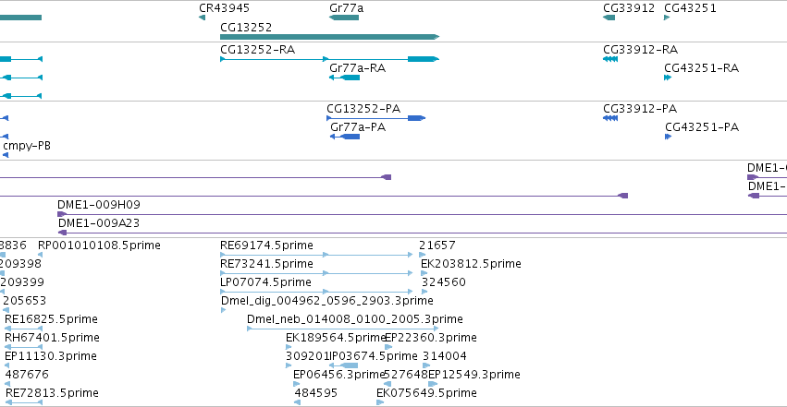Open the CG13252-RA transcript label
The height and width of the screenshot is (407, 787).
click(x=257, y=50)
